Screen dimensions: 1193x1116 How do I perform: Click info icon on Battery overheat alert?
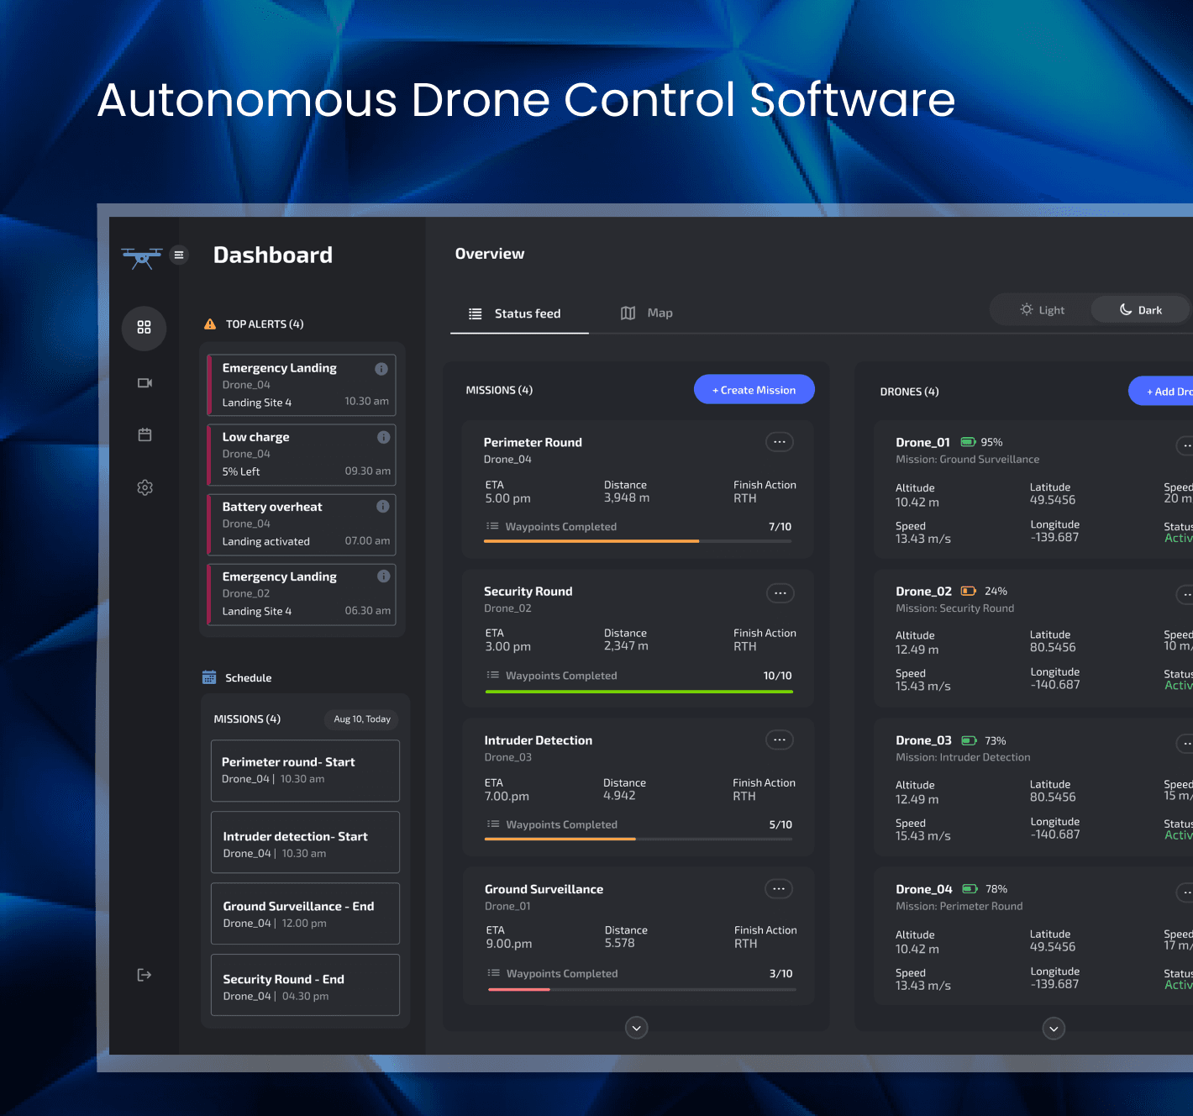click(383, 506)
